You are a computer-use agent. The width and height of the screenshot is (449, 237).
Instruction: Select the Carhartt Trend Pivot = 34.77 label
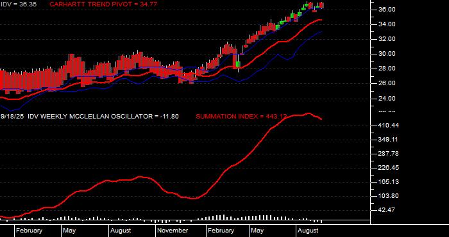click(x=103, y=4)
